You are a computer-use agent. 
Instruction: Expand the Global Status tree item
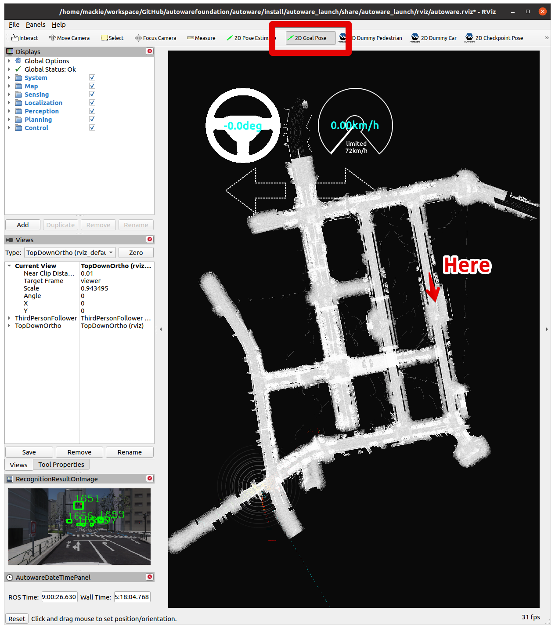tap(9, 69)
